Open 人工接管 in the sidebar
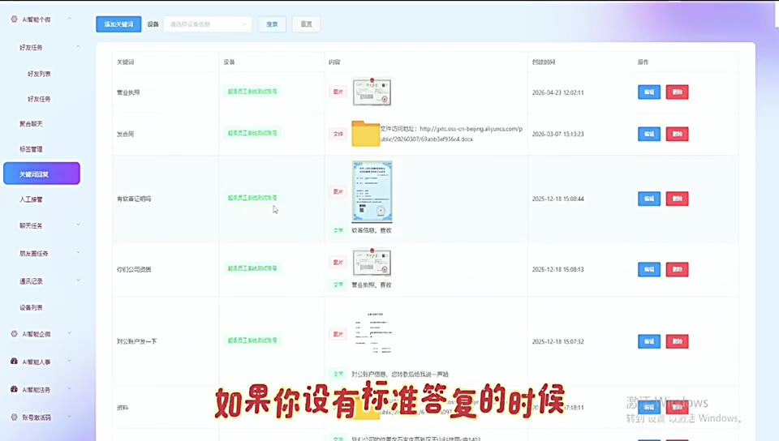Image resolution: width=779 pixels, height=441 pixels. tap(31, 199)
